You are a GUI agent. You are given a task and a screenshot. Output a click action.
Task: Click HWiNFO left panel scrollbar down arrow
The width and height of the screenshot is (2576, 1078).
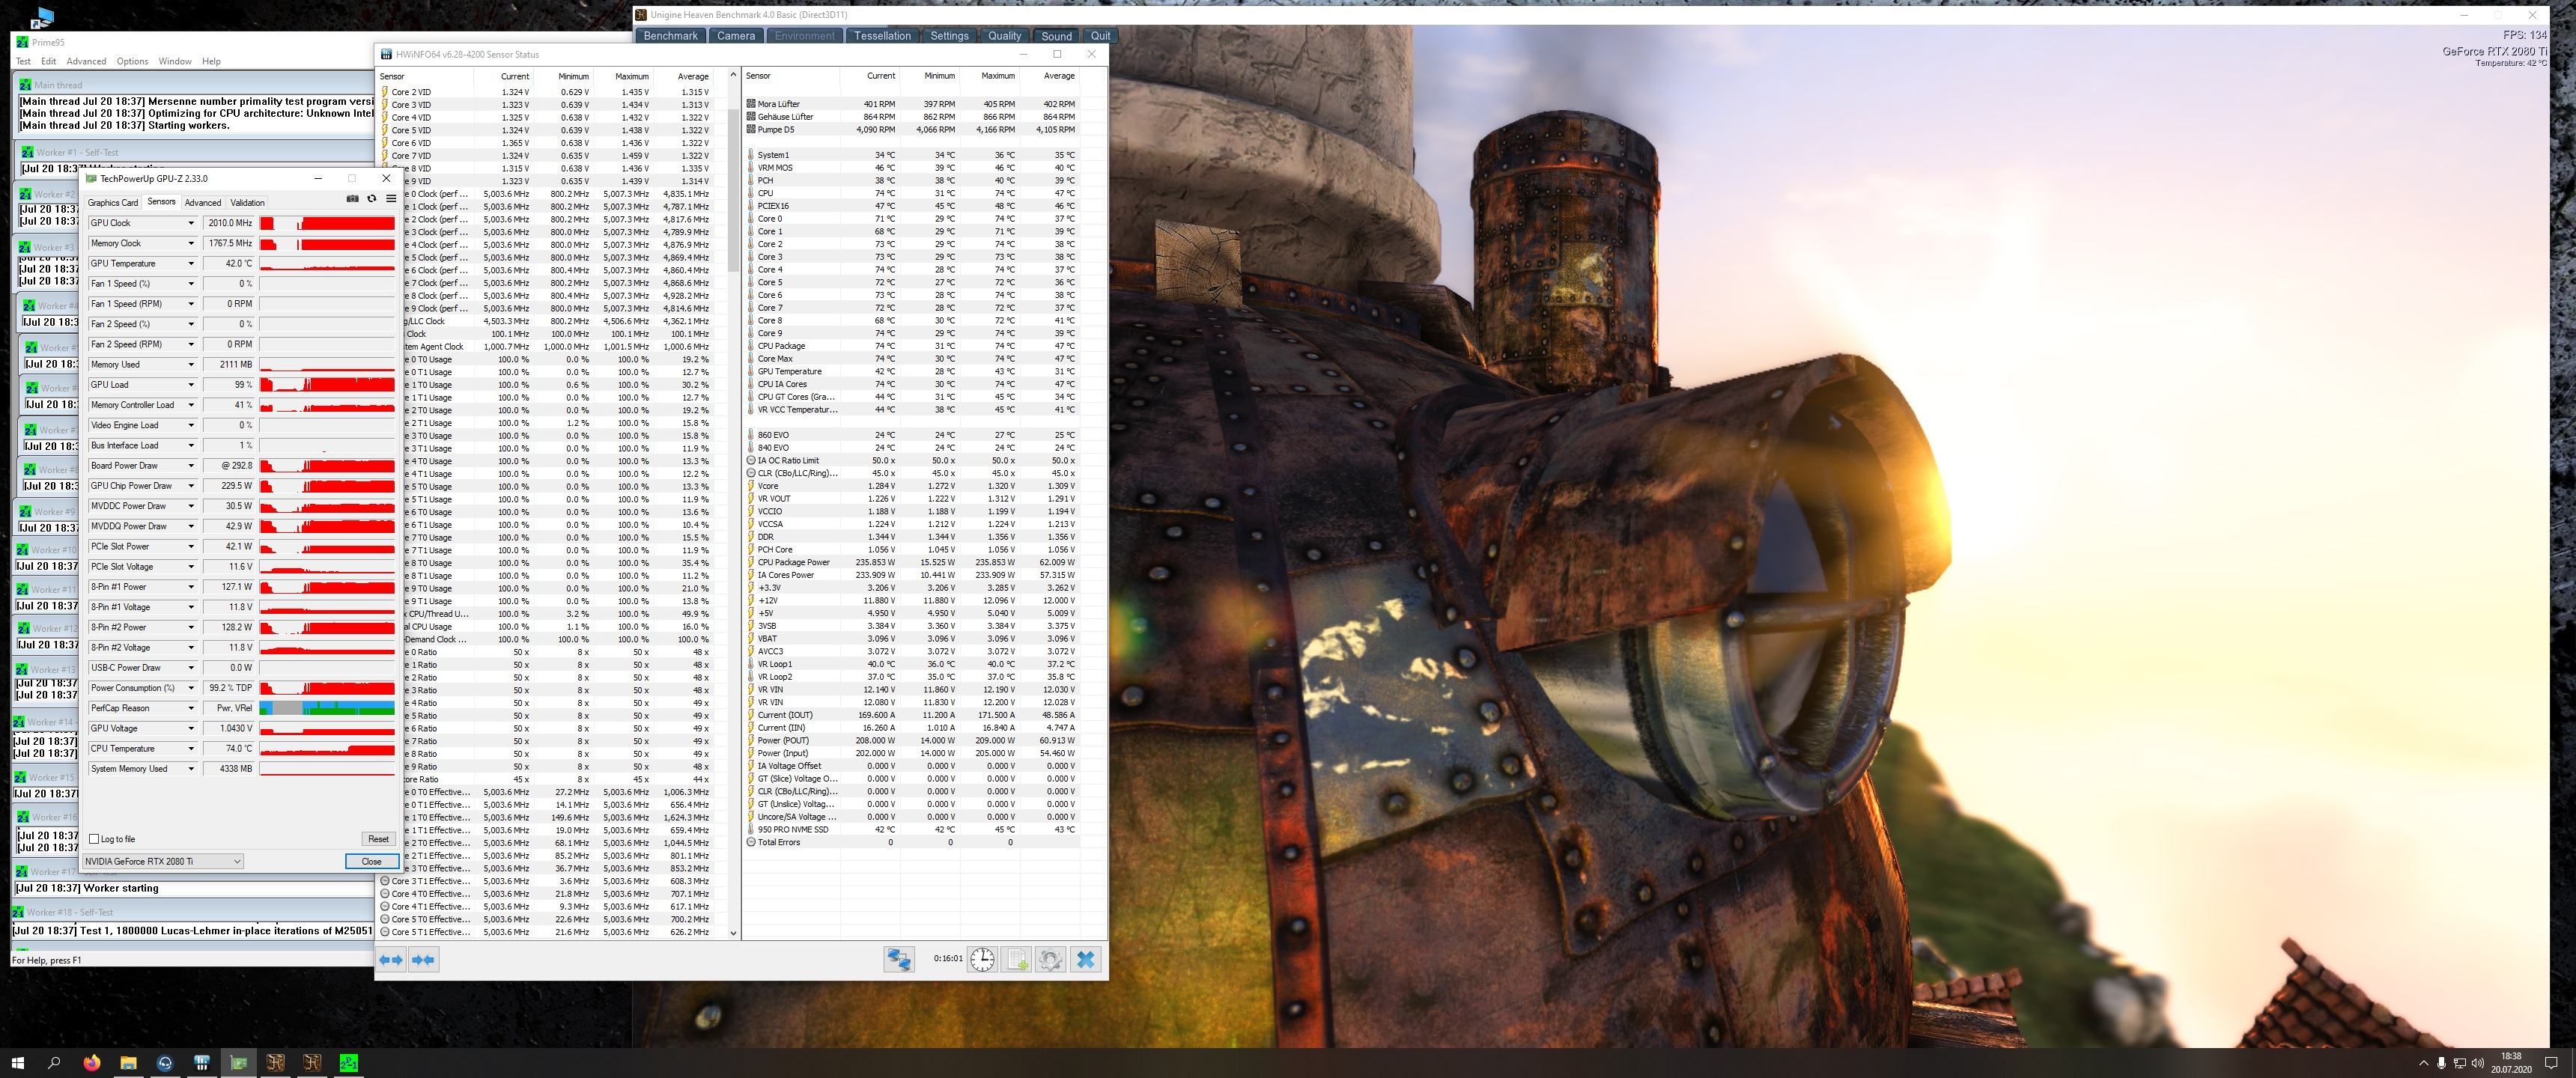click(733, 933)
